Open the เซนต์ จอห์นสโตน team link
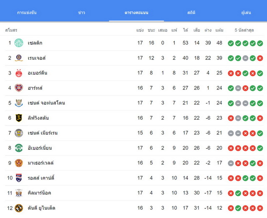The height and width of the screenshot is (218, 267). [46, 103]
